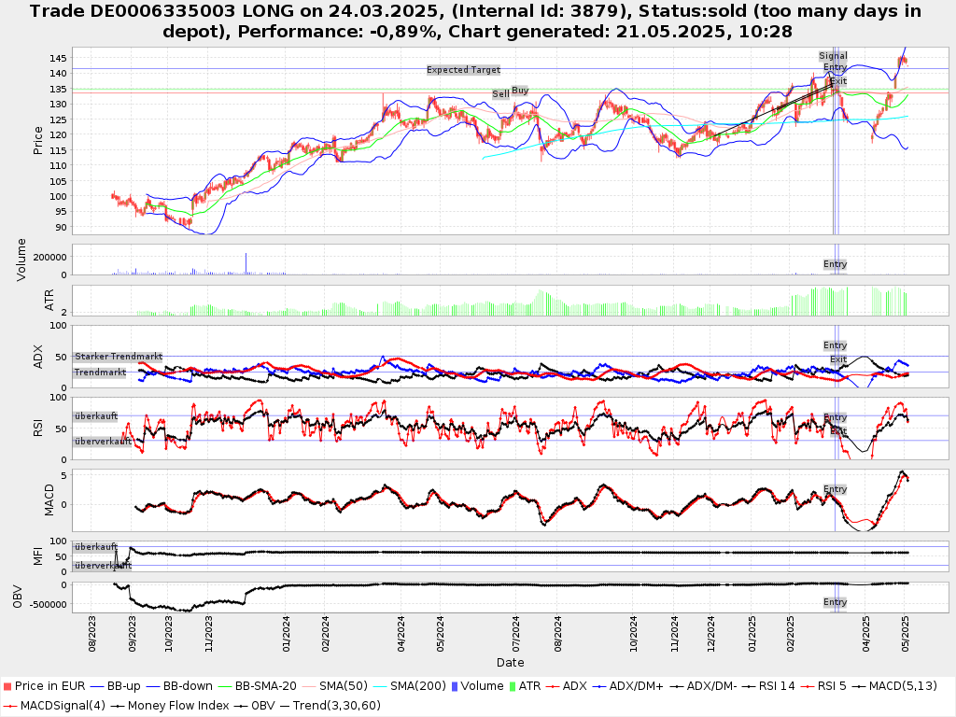Click the BB-SMA-20 green legend line

pos(225,686)
